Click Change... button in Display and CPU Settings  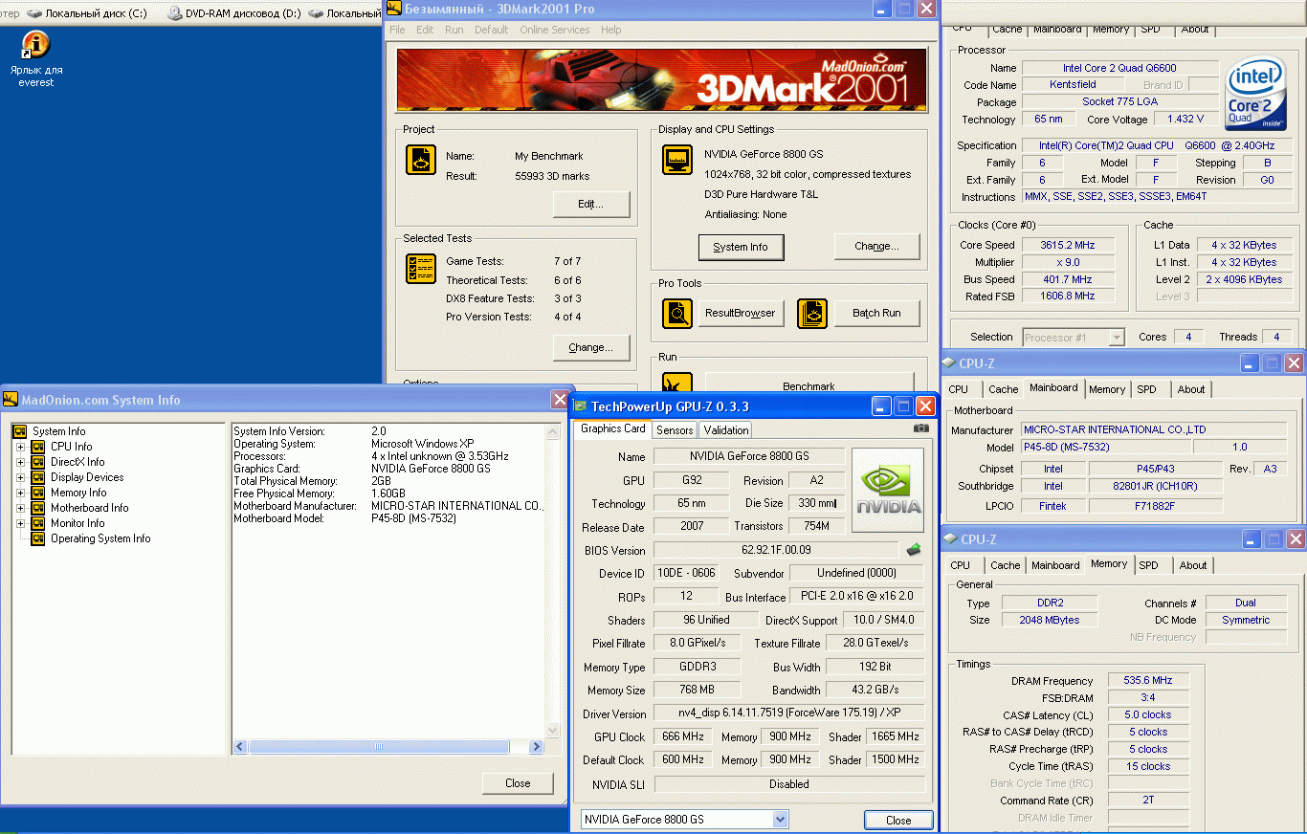click(876, 247)
